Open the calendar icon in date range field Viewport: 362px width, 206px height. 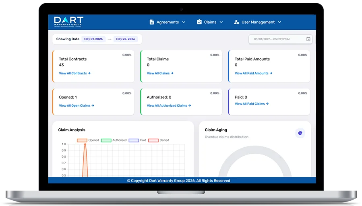coord(308,39)
